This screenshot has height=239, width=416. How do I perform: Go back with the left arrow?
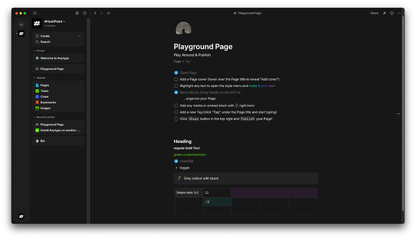tap(95, 13)
